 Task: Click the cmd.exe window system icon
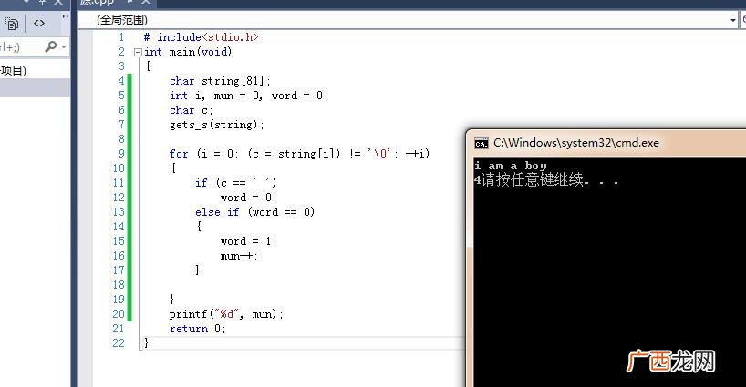481,143
